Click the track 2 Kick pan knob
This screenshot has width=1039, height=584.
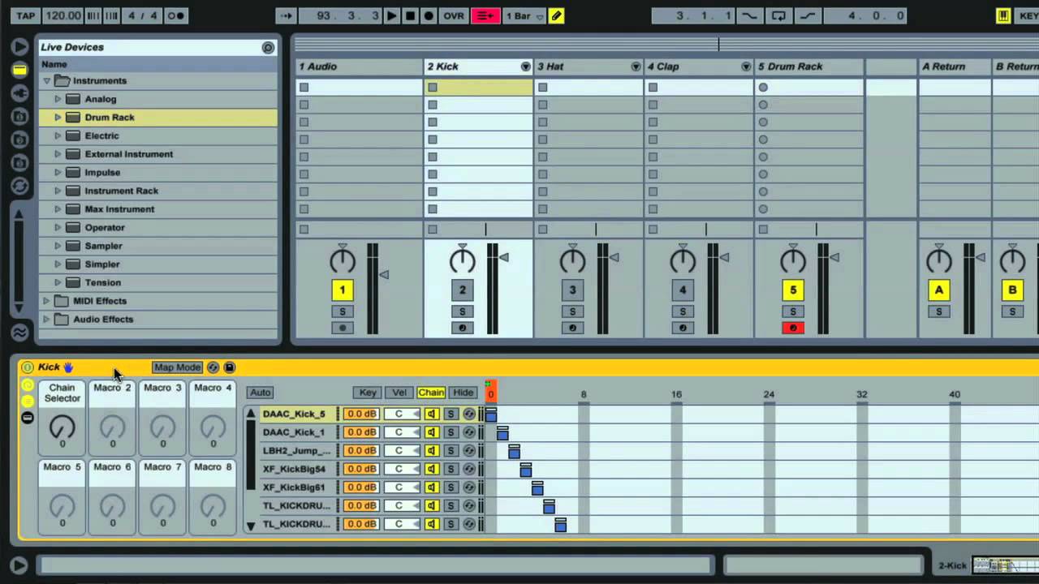[x=462, y=260]
